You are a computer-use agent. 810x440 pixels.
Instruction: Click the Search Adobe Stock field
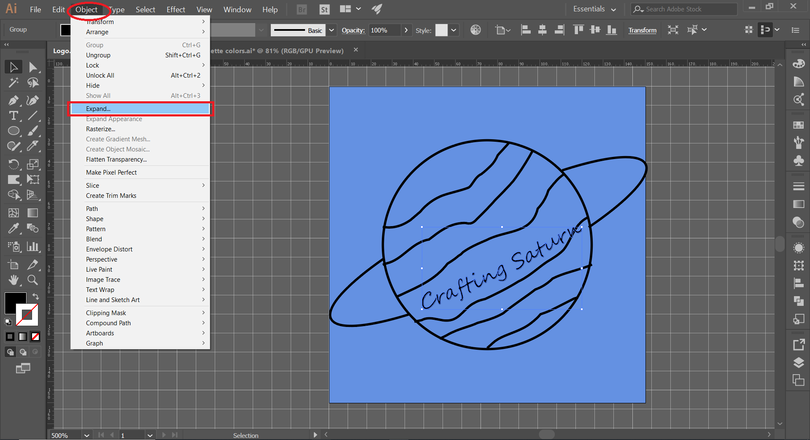point(684,9)
